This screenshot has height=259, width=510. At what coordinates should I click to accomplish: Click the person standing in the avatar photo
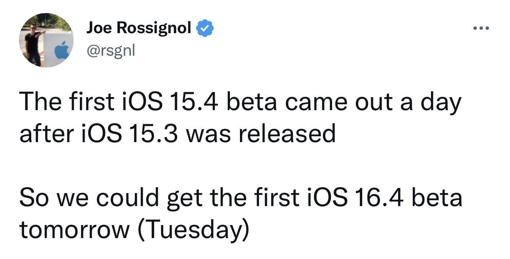coord(32,43)
